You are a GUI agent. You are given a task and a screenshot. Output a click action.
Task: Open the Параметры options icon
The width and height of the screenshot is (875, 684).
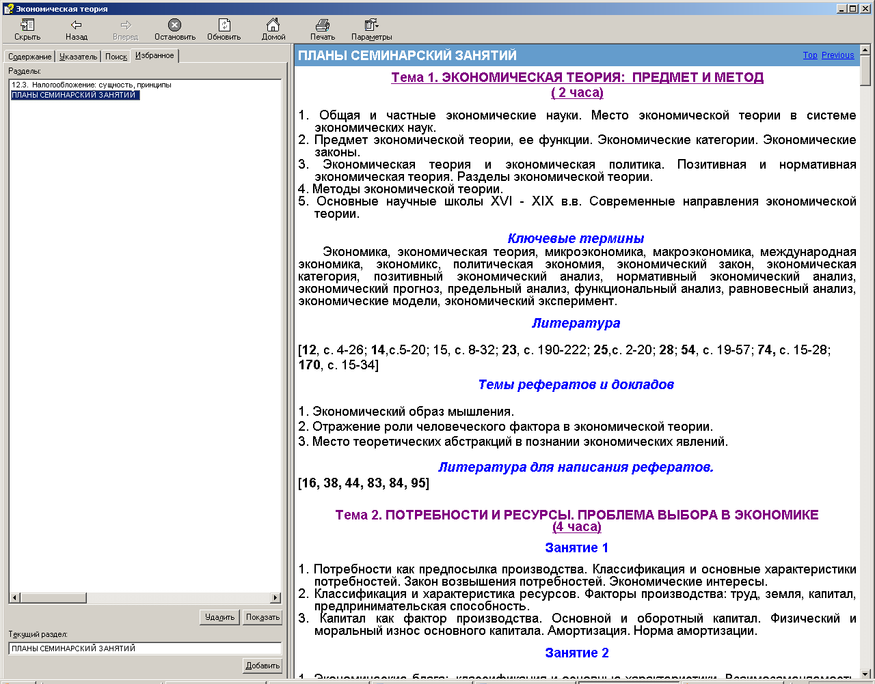tap(371, 25)
